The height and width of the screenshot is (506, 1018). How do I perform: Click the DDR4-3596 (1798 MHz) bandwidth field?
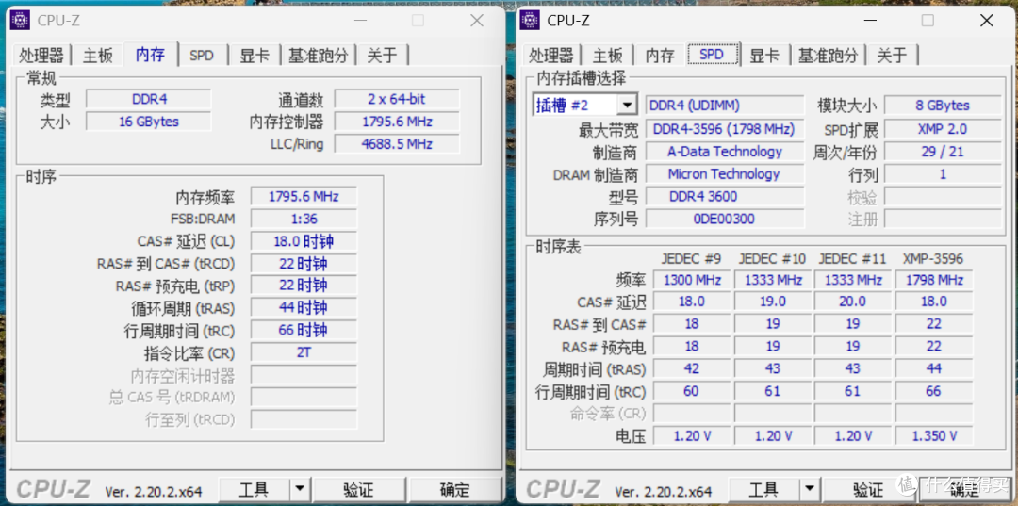pyautogui.click(x=725, y=129)
